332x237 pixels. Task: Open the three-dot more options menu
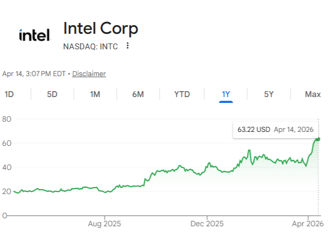coord(127,46)
